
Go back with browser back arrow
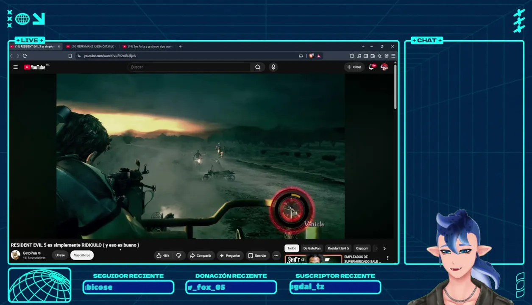tap(12, 56)
